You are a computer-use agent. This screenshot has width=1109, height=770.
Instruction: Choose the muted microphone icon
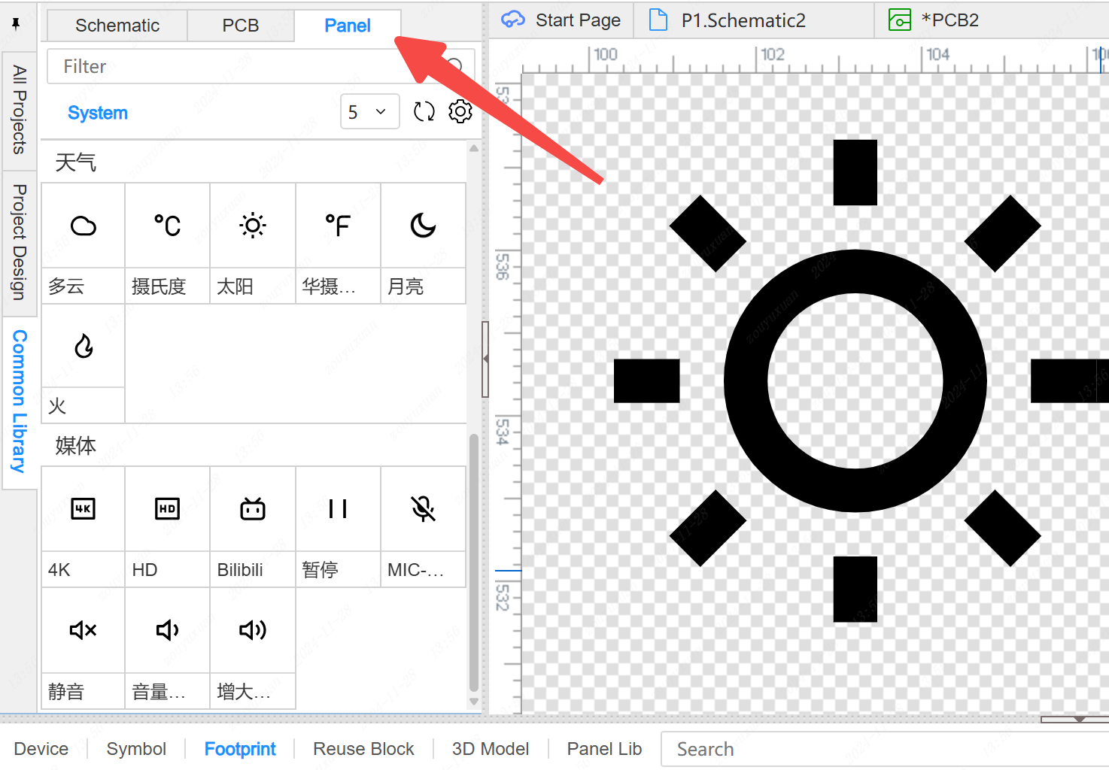coord(423,509)
